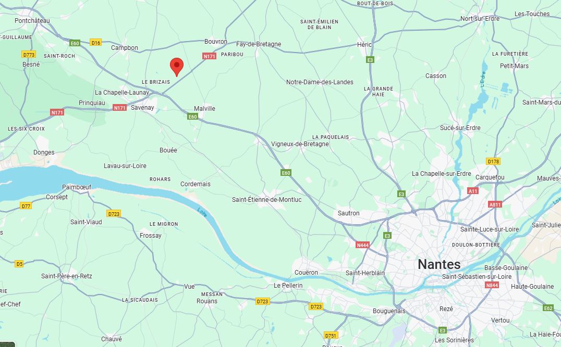Click the red location pin marker

coord(176,67)
